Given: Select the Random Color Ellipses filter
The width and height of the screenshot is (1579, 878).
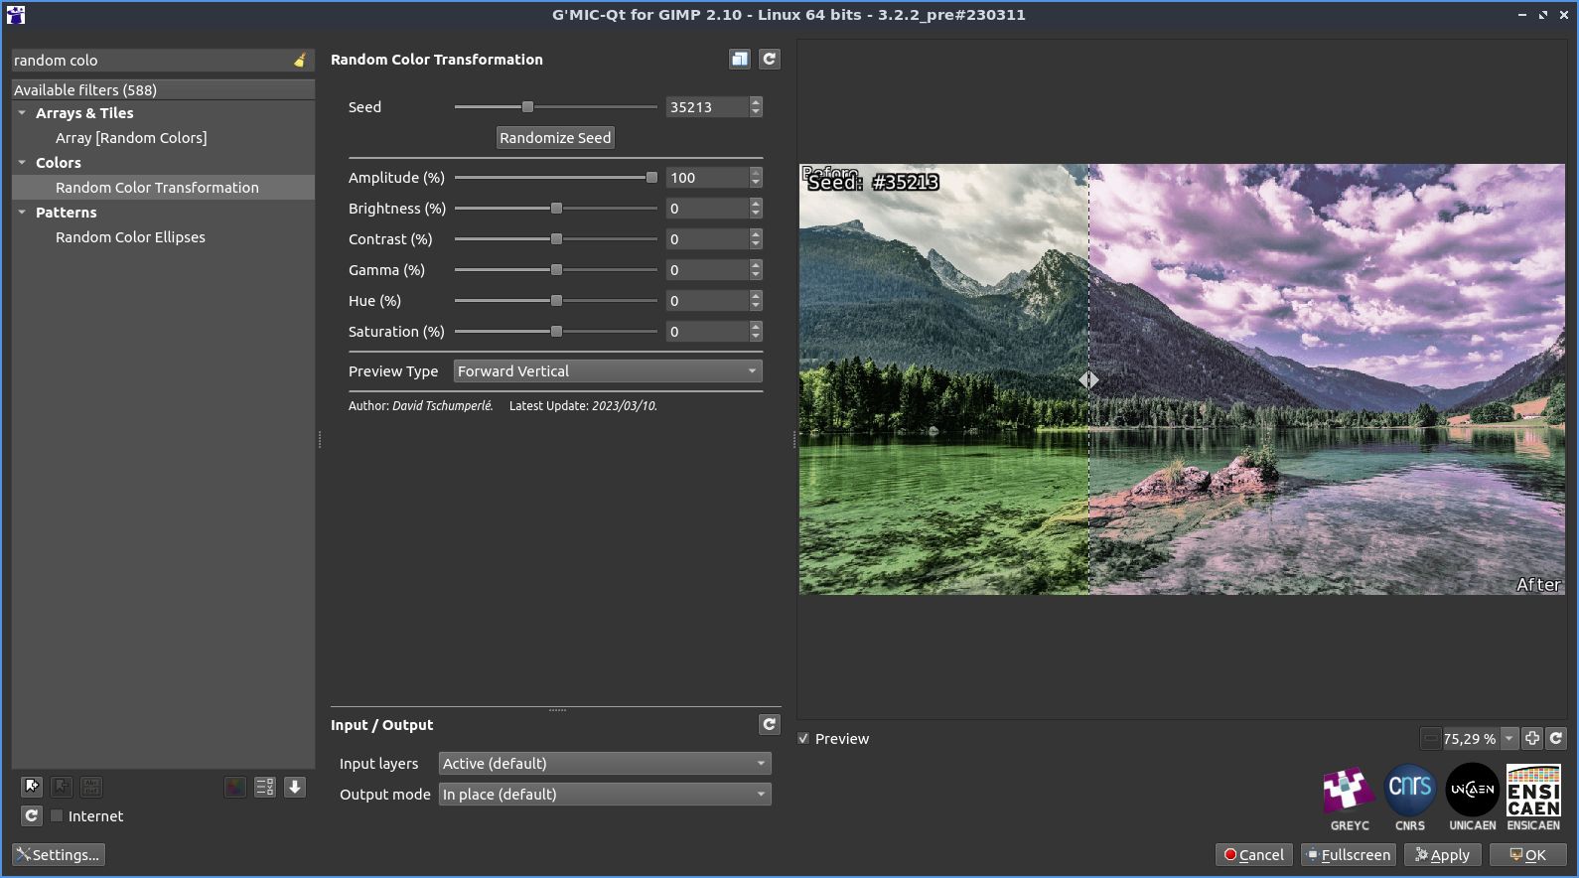Looking at the screenshot, I should point(130,237).
